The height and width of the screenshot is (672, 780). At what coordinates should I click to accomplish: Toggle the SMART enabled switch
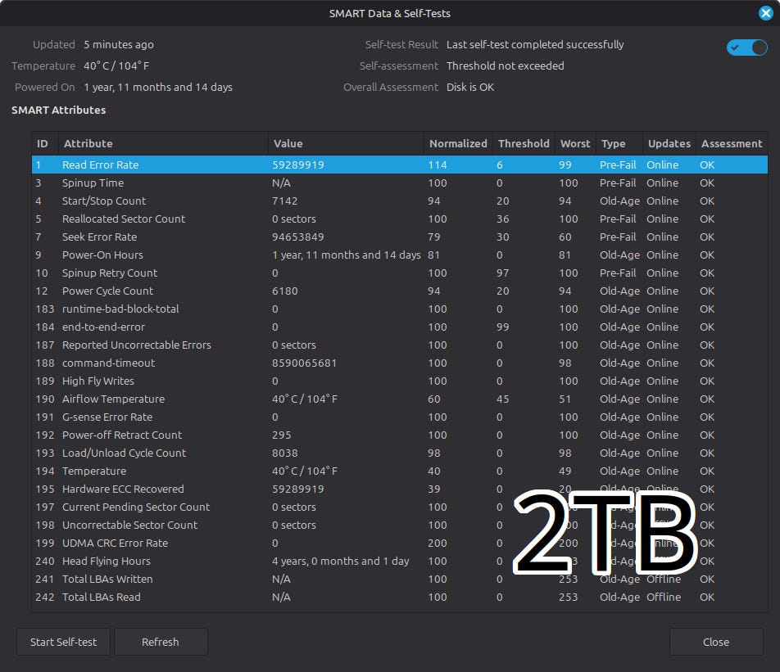click(746, 47)
